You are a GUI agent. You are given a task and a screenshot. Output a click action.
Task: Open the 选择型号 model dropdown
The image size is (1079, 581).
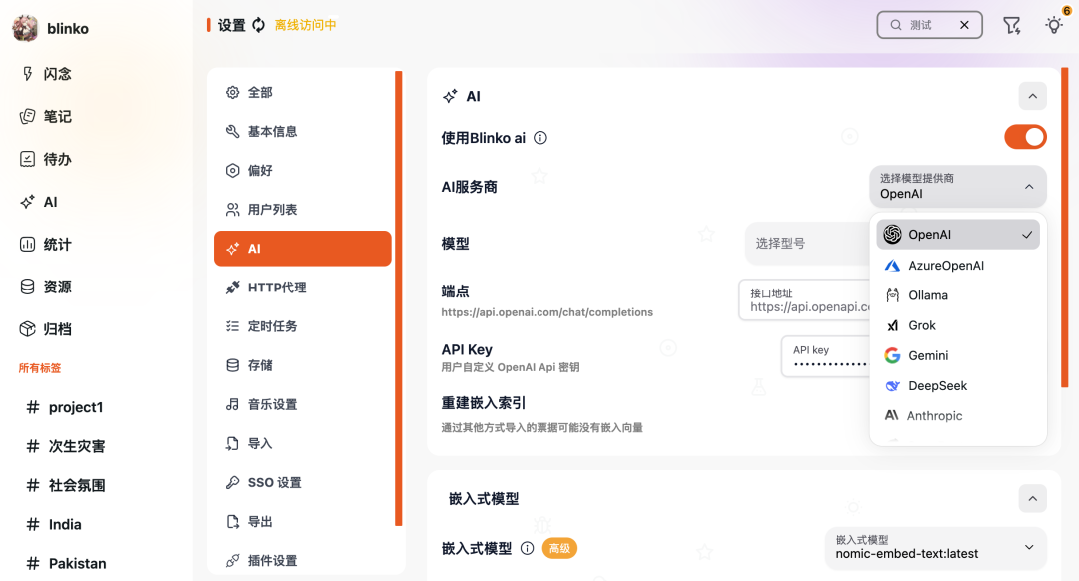pyautogui.click(x=807, y=243)
